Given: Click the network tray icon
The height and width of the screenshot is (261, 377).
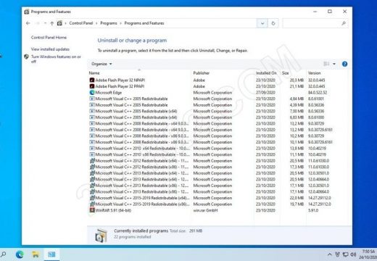Looking at the screenshot, I should pos(346,254).
